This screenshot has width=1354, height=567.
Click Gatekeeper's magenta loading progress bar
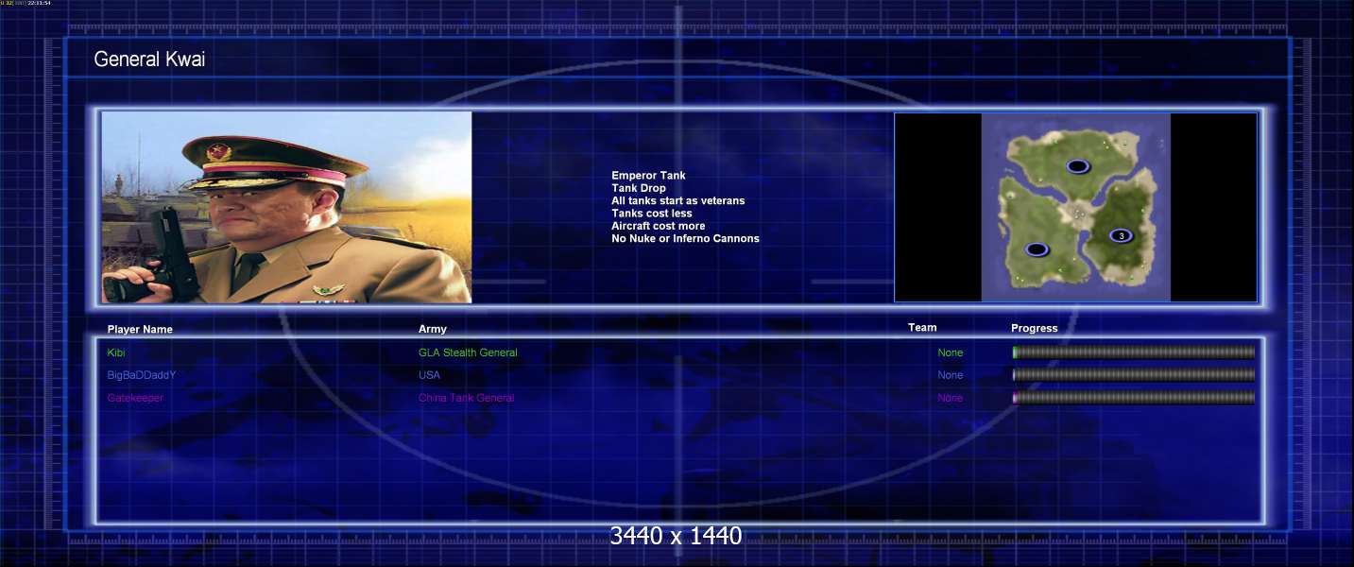1134,398
